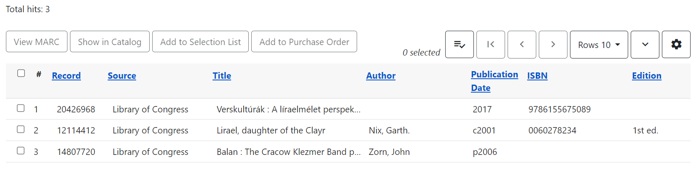Open the Rows 10 dropdown
699x173 pixels.
pyautogui.click(x=599, y=45)
